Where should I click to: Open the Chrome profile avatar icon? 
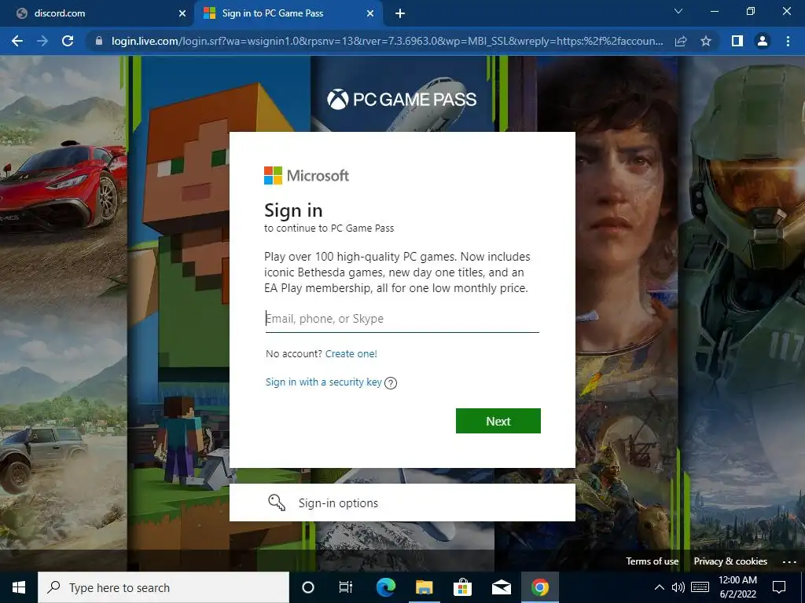point(763,41)
